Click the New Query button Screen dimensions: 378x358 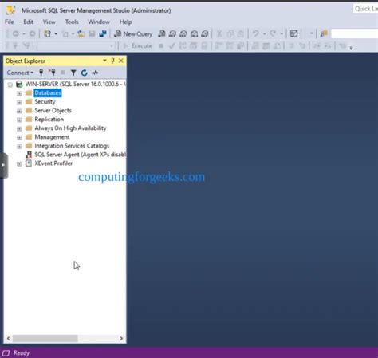133,33
